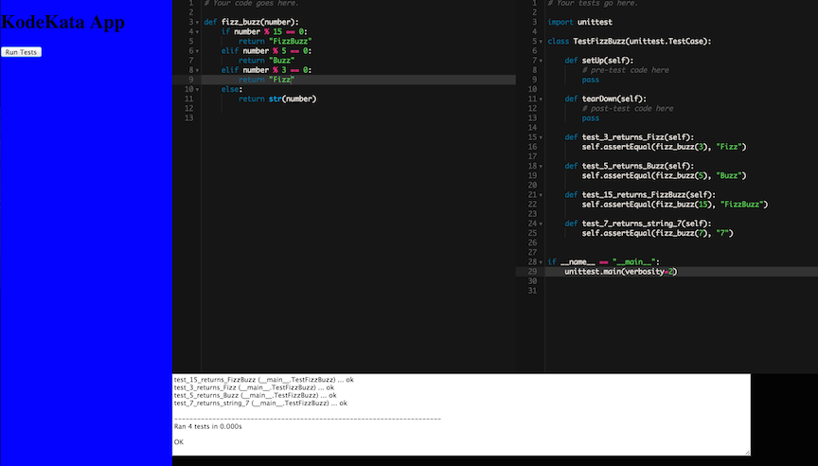Click 'Ran 4 tests in 0.000s' output text

[207, 427]
